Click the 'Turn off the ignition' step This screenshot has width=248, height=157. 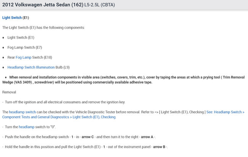(65, 102)
